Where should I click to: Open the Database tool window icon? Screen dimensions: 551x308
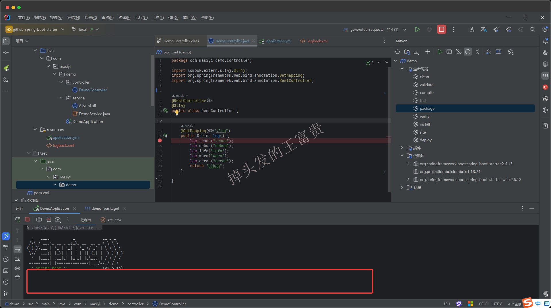pos(545,64)
